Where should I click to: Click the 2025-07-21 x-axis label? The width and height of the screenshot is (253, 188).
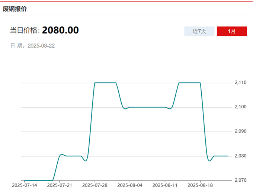60,185
